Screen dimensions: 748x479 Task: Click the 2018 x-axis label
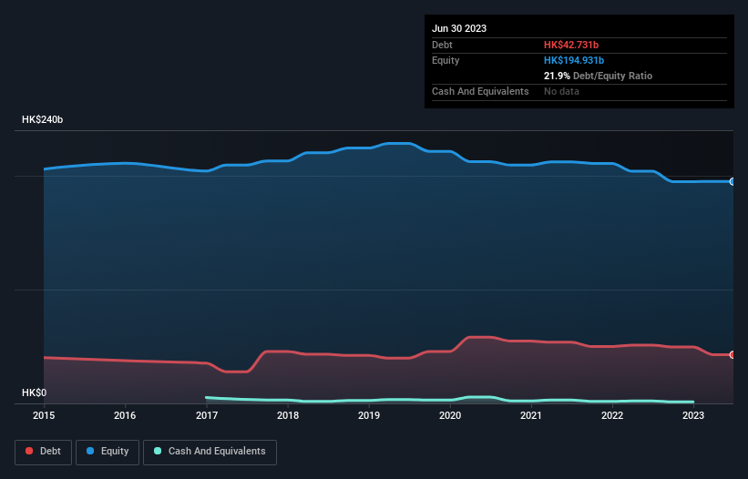pyautogui.click(x=288, y=415)
